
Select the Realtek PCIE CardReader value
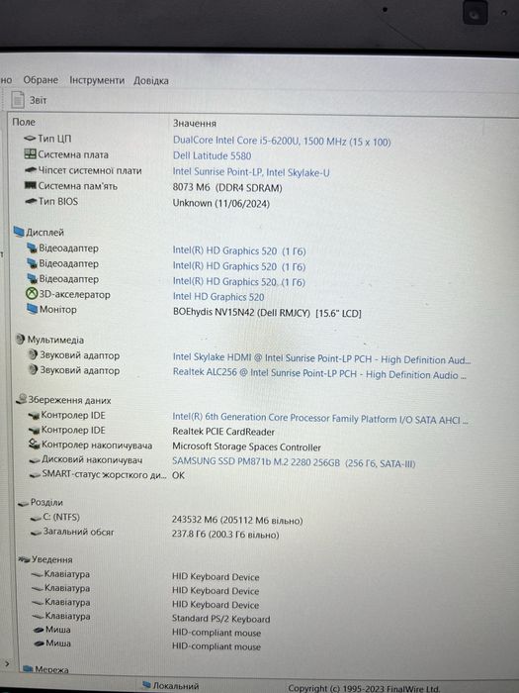[223, 432]
